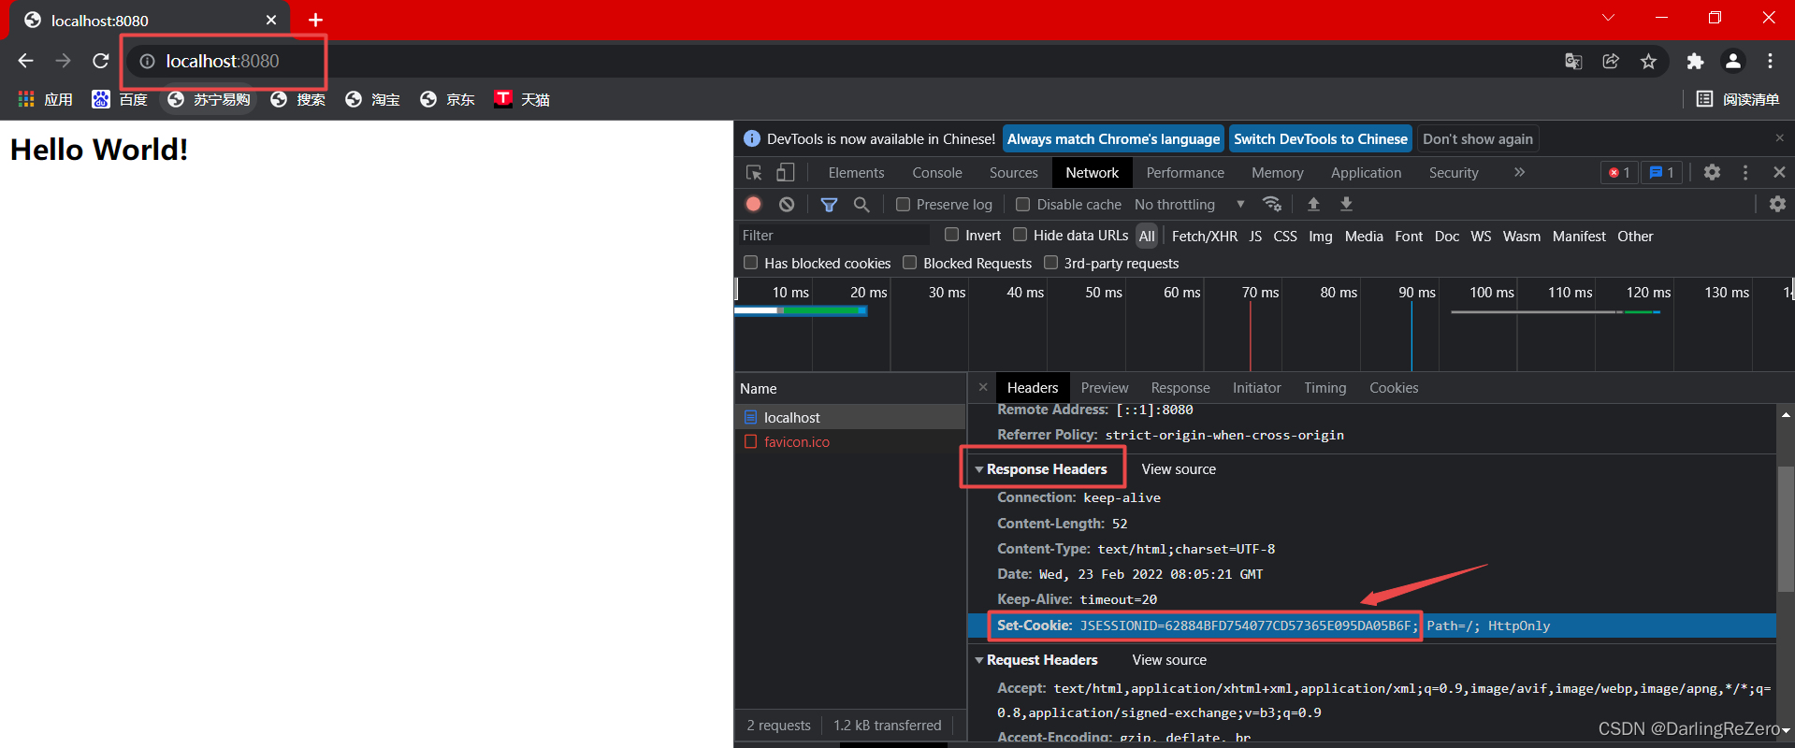Viewport: 1795px width, 748px height.
Task: Open the Preview tab of the request
Action: coord(1105,388)
